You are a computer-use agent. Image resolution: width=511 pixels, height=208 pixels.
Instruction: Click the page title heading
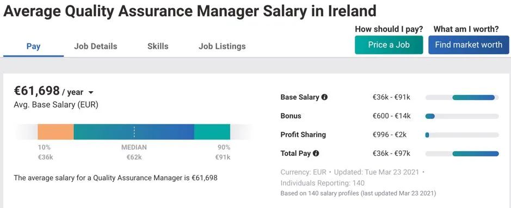coord(190,12)
